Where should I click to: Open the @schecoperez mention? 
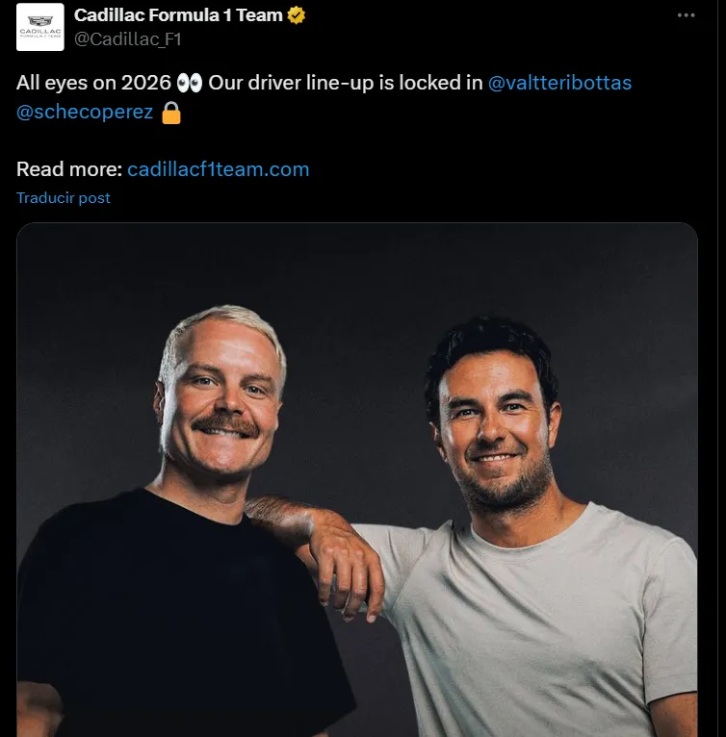[85, 113]
